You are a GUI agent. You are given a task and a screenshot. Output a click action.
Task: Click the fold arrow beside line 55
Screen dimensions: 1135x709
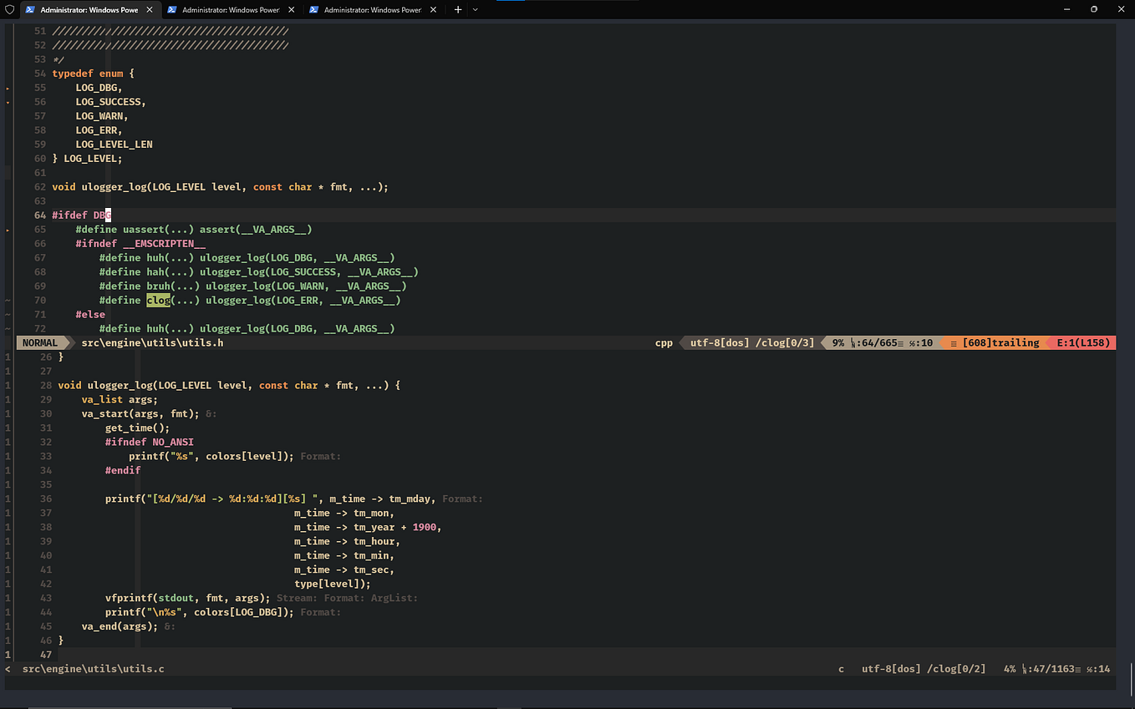pos(7,87)
